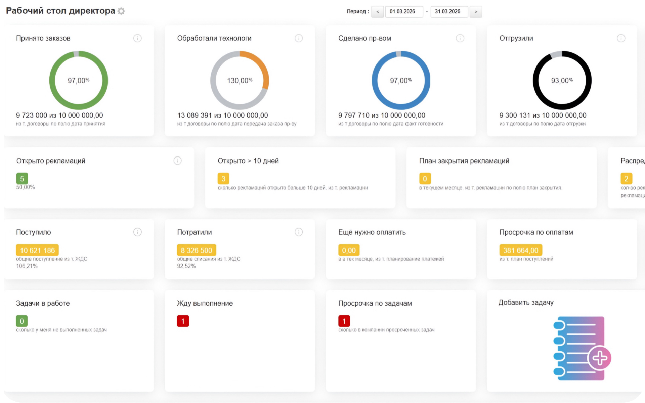
Task: Click the 130,00% orange donut chart
Action: pyautogui.click(x=240, y=80)
